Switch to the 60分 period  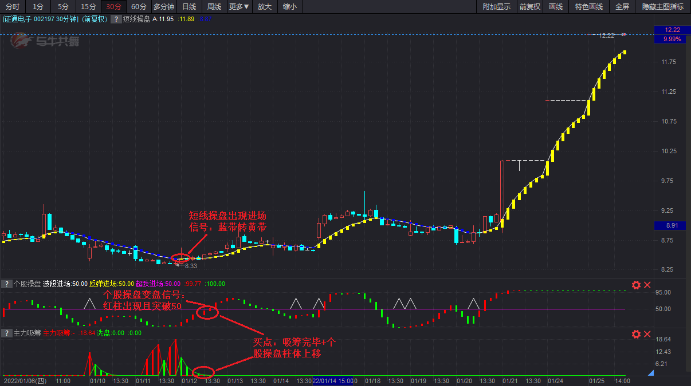(x=139, y=7)
